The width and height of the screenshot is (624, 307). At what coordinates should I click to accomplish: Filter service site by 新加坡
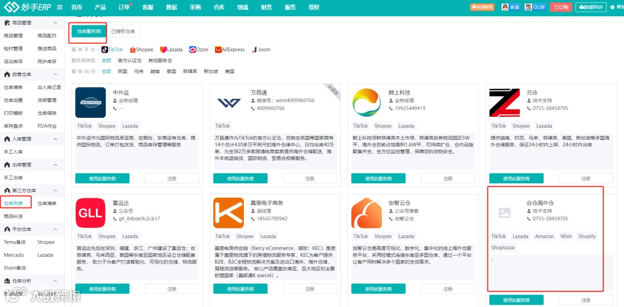(x=211, y=71)
